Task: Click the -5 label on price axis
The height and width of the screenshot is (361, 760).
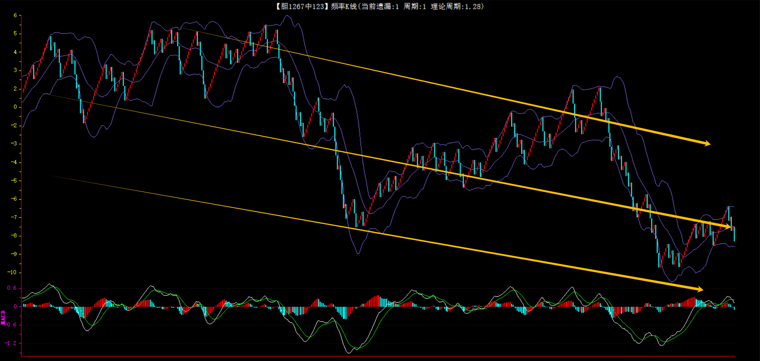Action: (14, 181)
